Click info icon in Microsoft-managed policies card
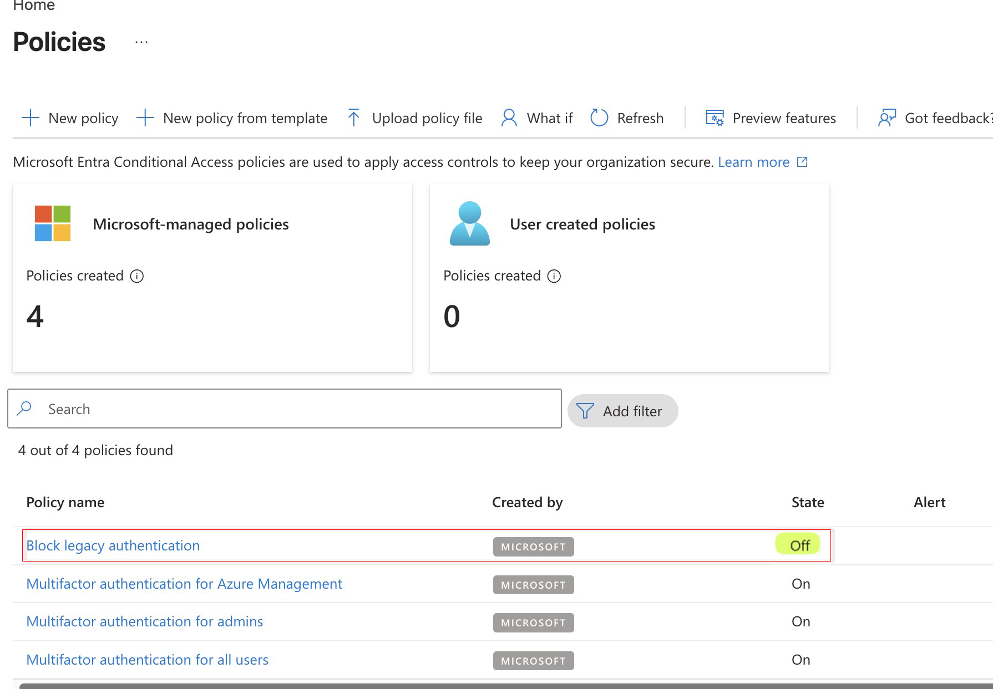The height and width of the screenshot is (689, 993). pos(137,276)
